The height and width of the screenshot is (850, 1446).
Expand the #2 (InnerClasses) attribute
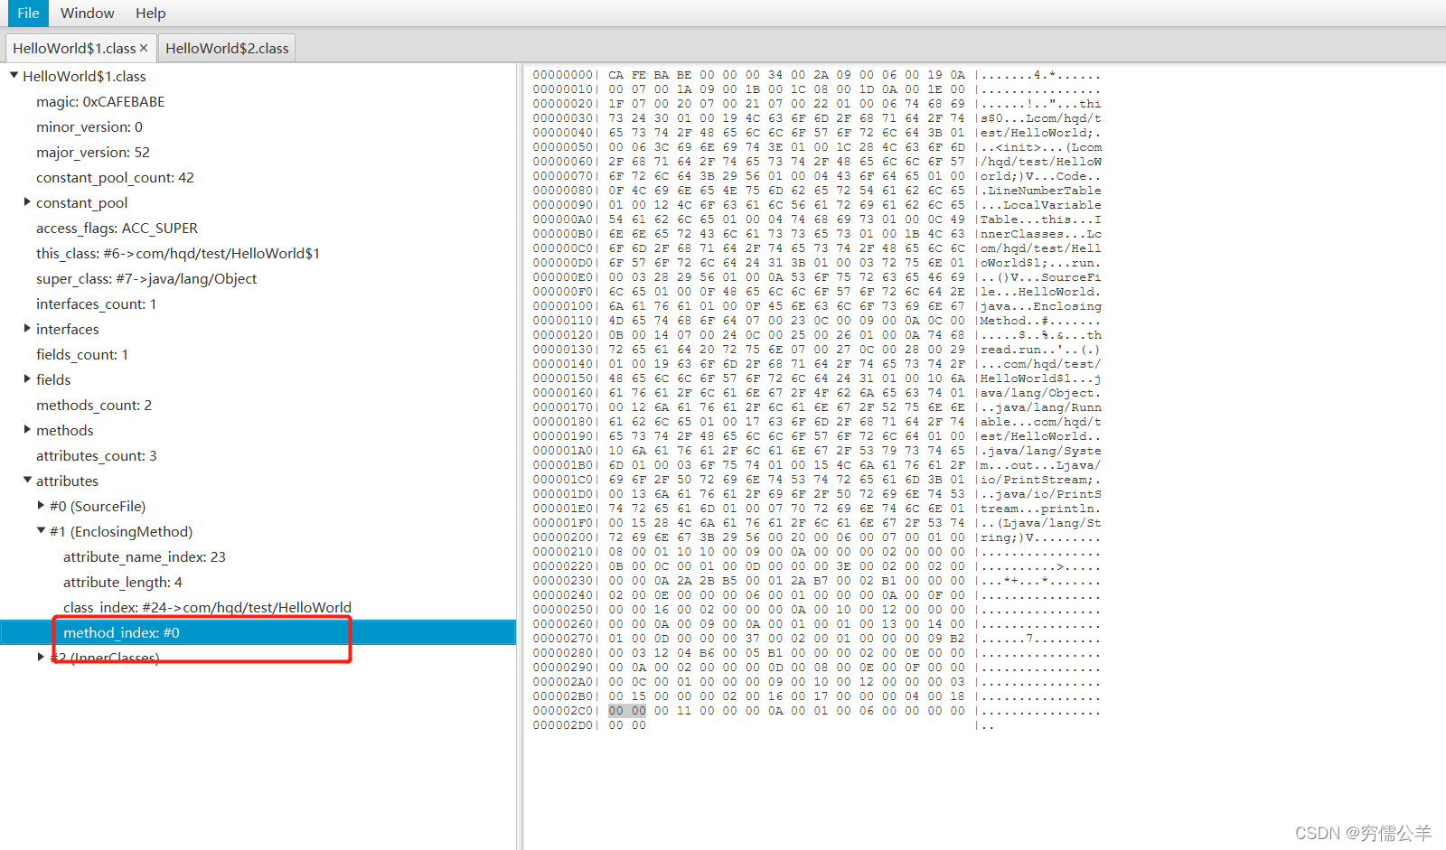[x=41, y=657]
